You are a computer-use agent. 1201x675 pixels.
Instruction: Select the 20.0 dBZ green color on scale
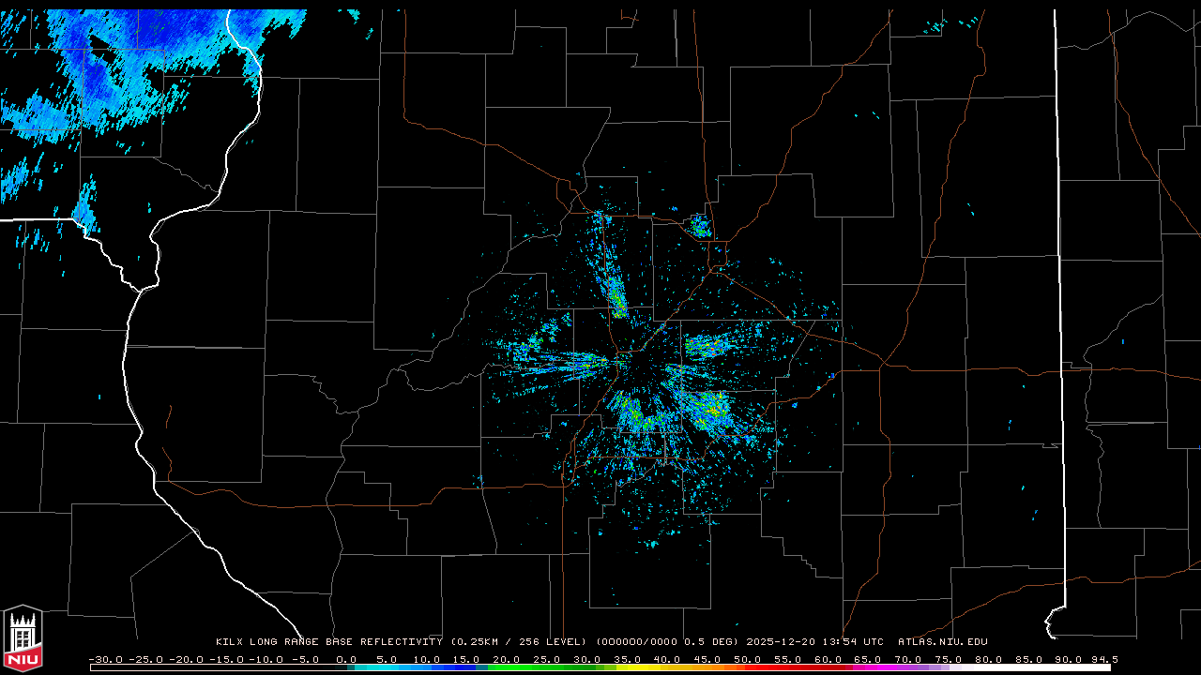tap(506, 667)
